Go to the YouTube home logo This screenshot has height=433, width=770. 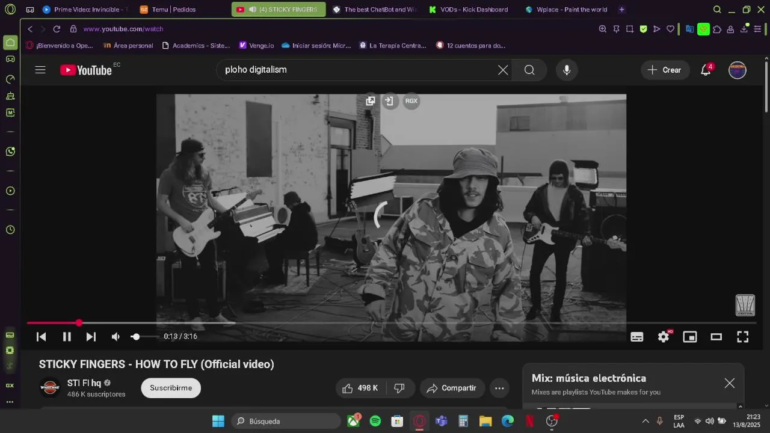coord(86,70)
